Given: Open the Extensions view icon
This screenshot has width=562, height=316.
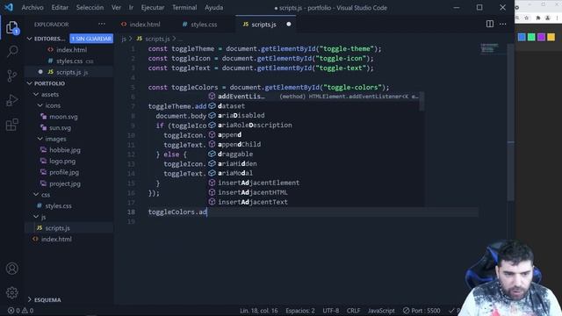Looking at the screenshot, I should (12, 125).
